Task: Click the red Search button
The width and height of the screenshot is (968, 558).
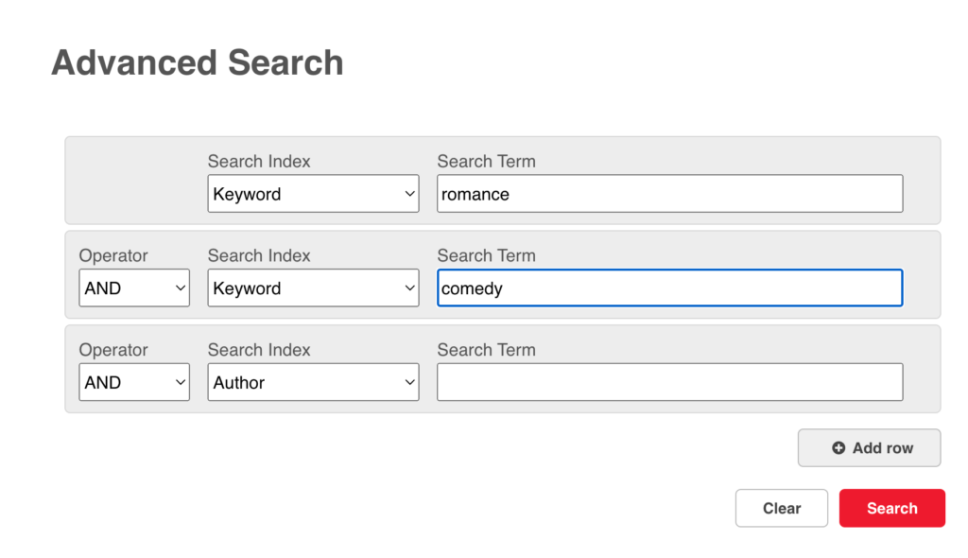Action: click(x=892, y=508)
